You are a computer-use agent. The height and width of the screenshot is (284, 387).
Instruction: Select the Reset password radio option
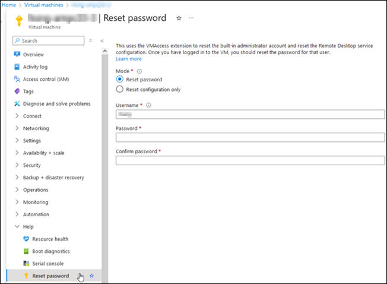(120, 79)
